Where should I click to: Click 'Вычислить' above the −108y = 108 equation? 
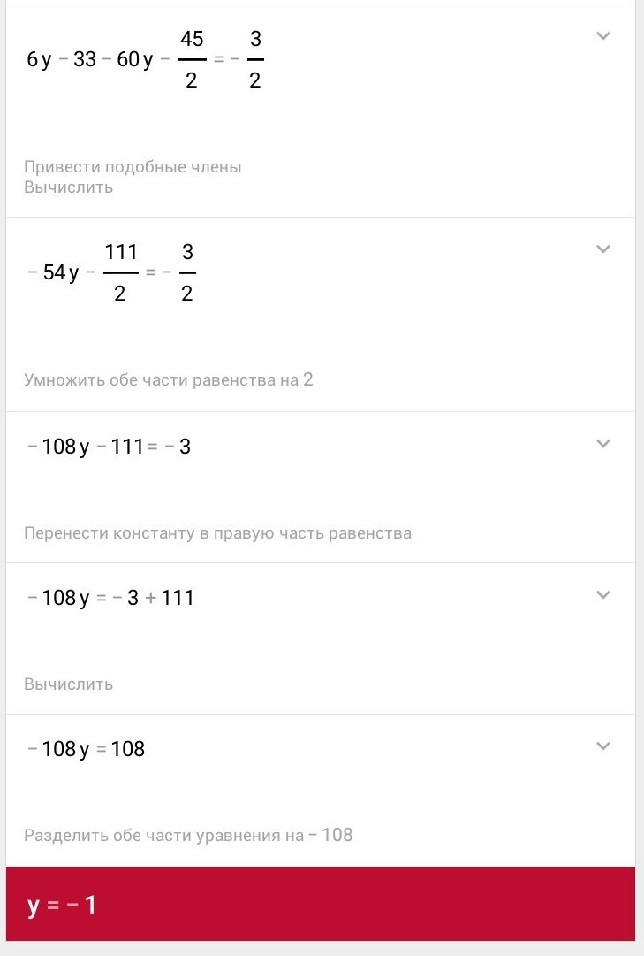68,684
